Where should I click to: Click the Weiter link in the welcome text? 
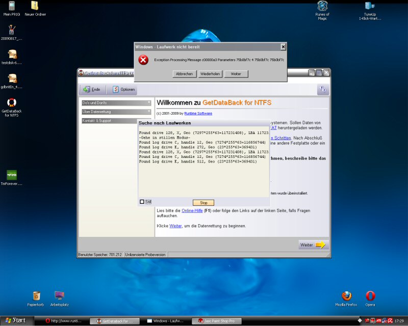(175, 226)
